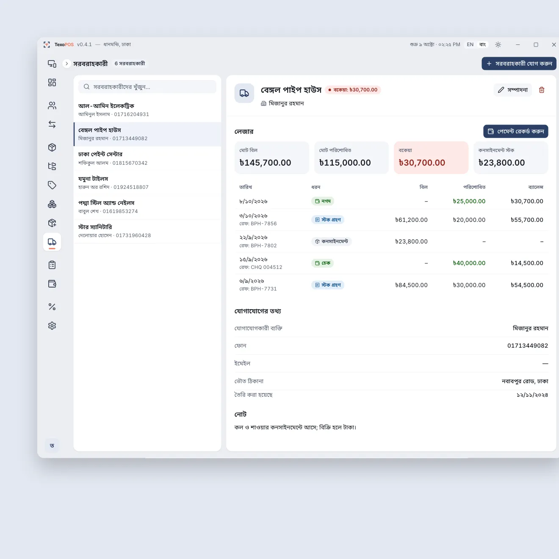
Task: Delete supplier with the red trash icon
Action: (542, 90)
